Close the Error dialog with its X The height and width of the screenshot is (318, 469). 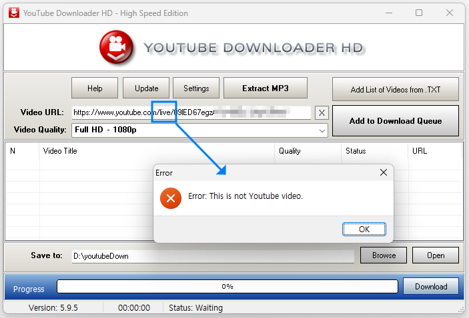pos(383,172)
